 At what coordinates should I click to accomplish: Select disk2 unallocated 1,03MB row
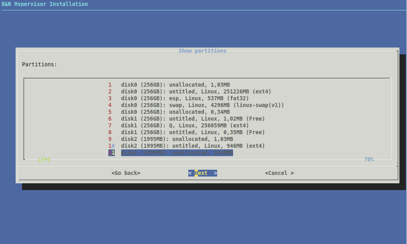tap(171, 139)
